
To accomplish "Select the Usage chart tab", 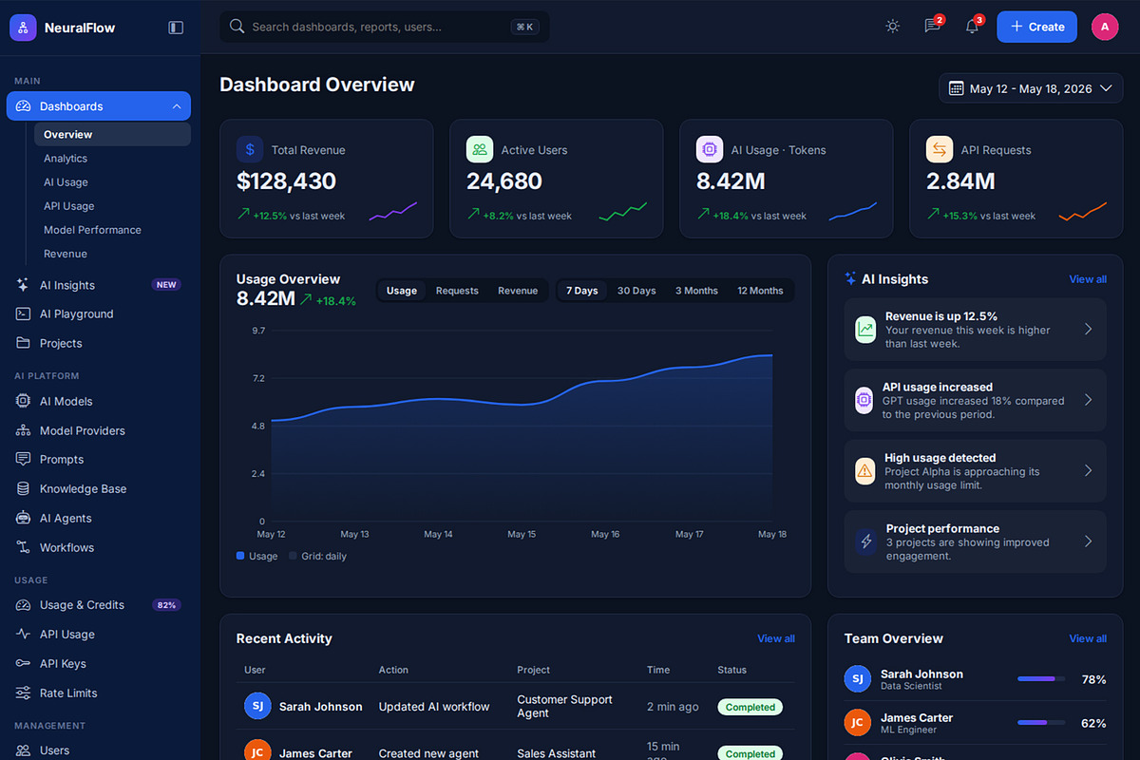I will pyautogui.click(x=402, y=291).
